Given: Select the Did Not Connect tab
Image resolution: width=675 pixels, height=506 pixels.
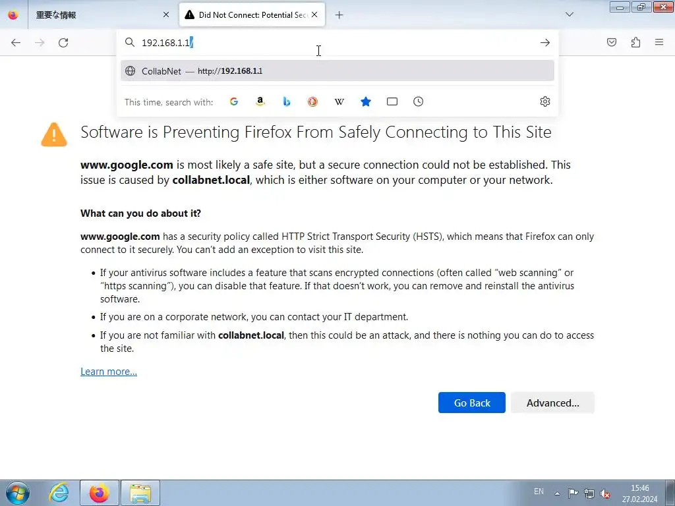Looking at the screenshot, I should [x=252, y=15].
